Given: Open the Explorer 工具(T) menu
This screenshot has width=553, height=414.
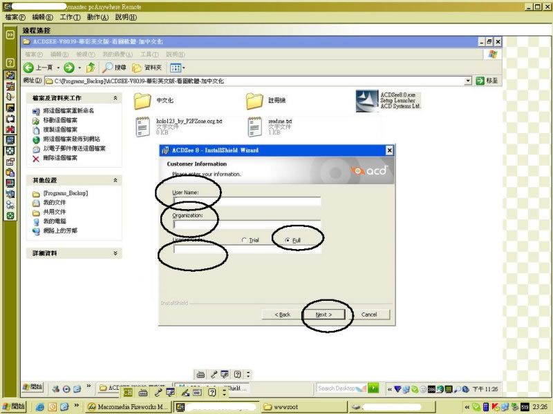Looking at the screenshot, I should (149, 55).
